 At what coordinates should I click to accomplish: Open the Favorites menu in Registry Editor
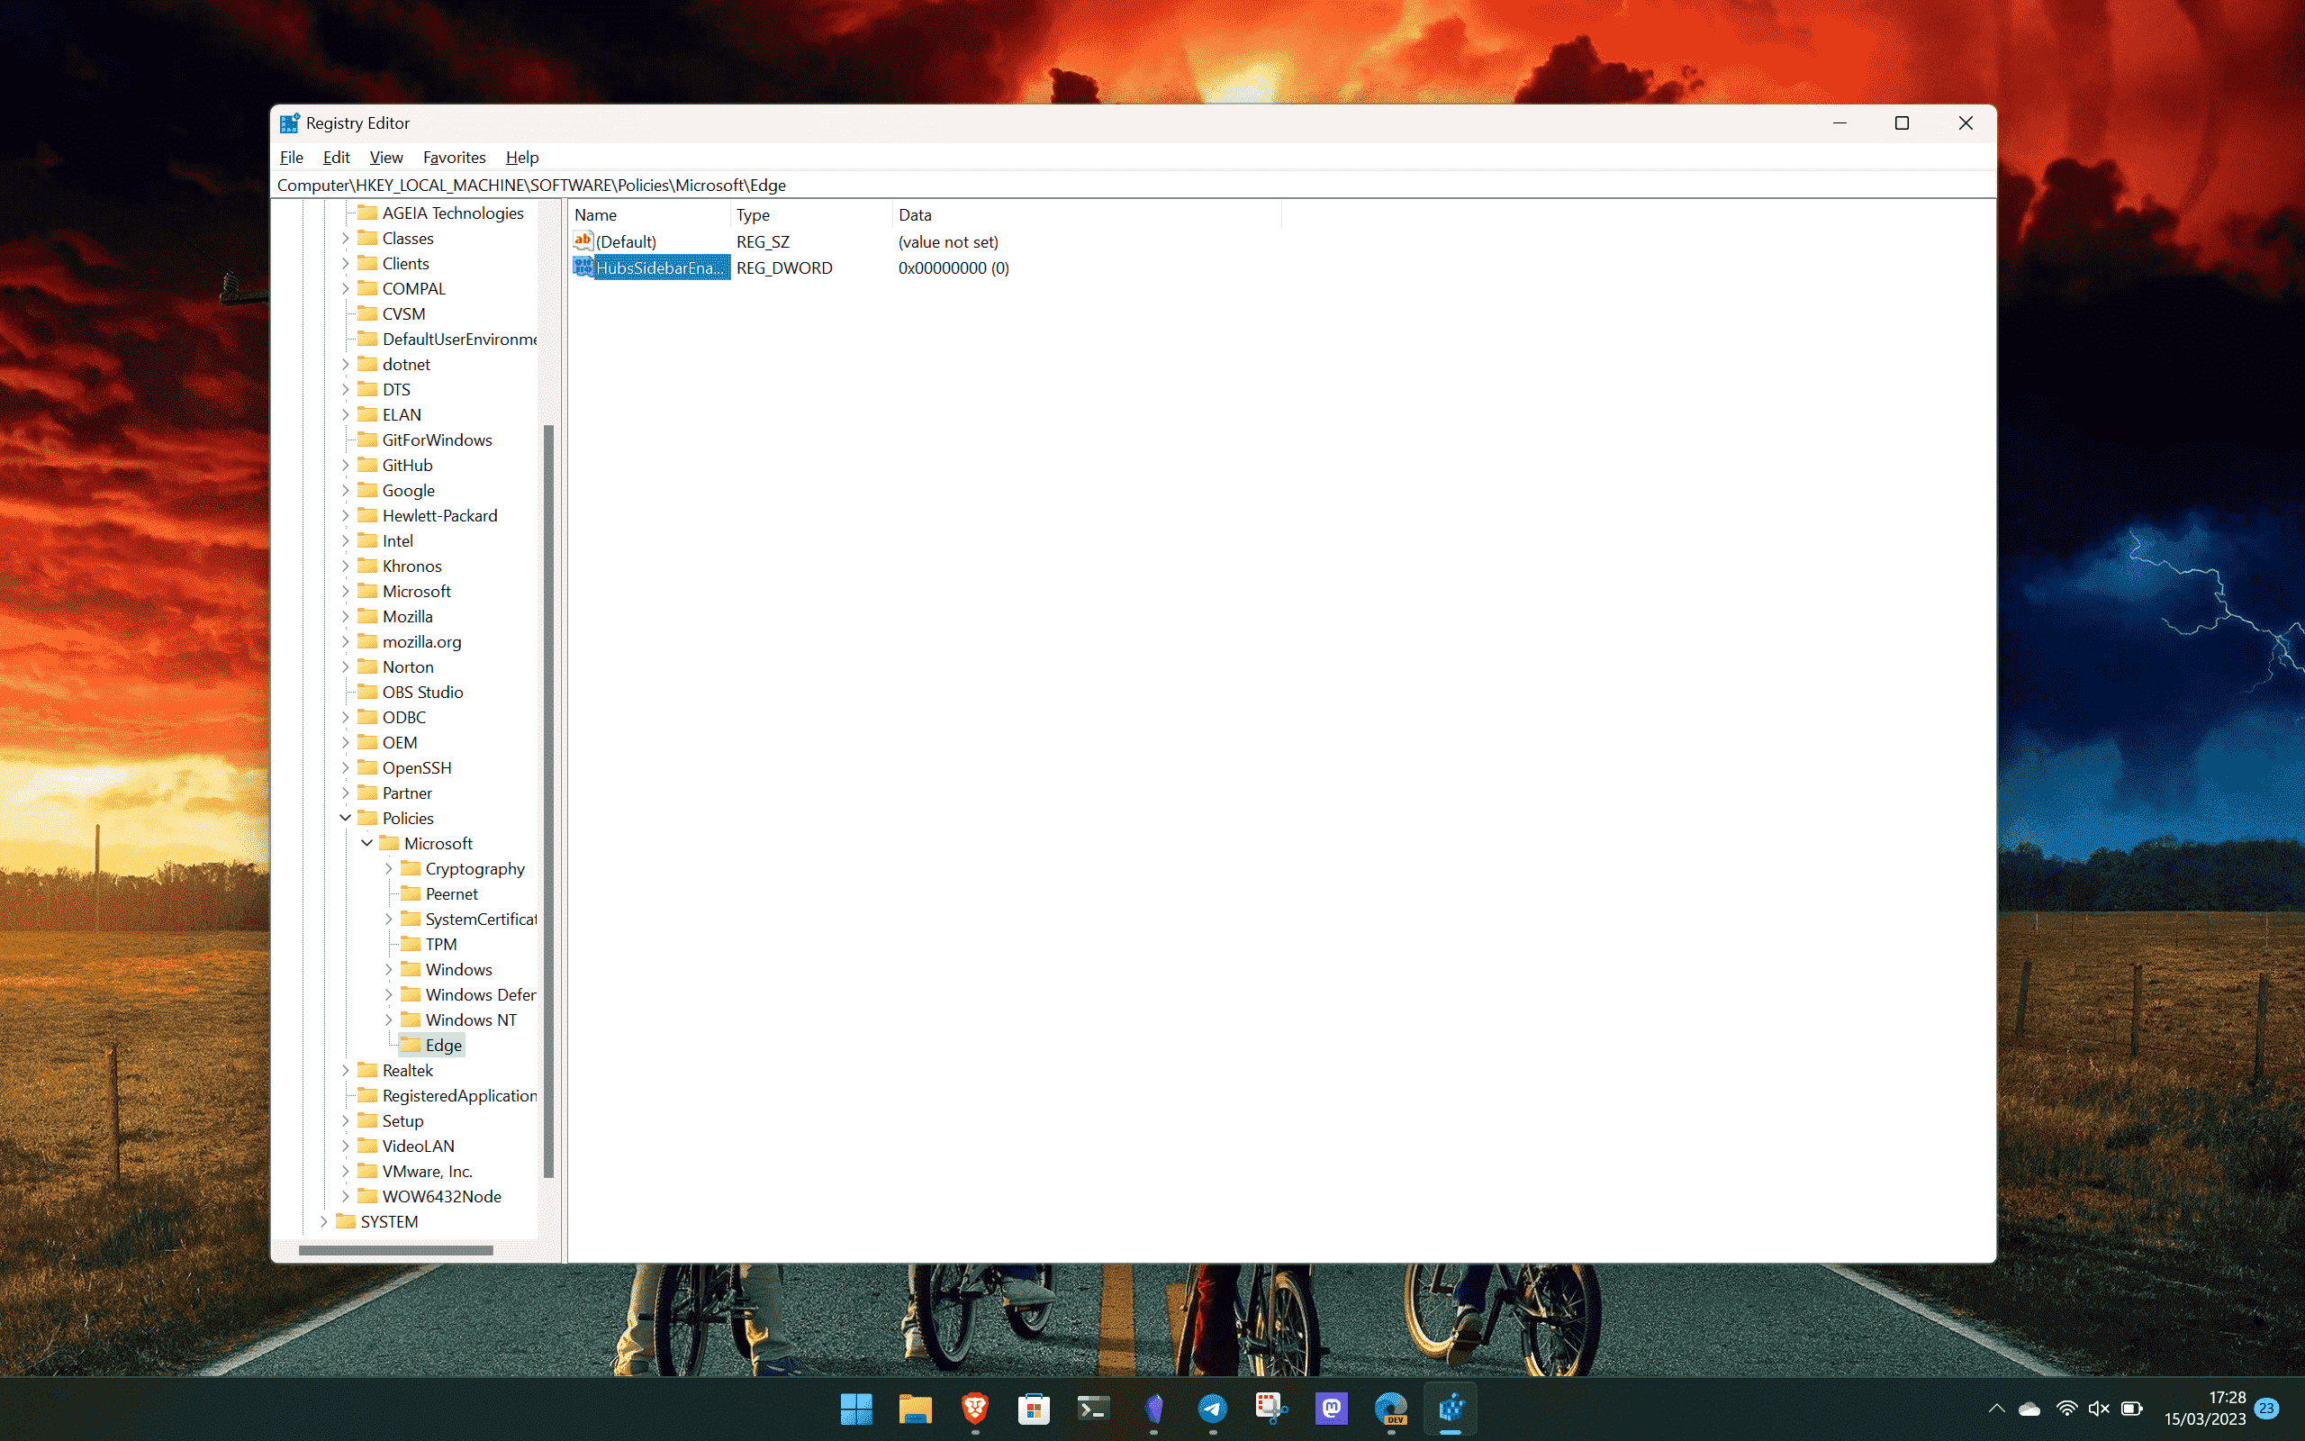pyautogui.click(x=453, y=156)
